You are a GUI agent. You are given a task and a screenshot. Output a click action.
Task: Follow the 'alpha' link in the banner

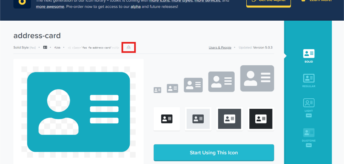[x=136, y=7]
